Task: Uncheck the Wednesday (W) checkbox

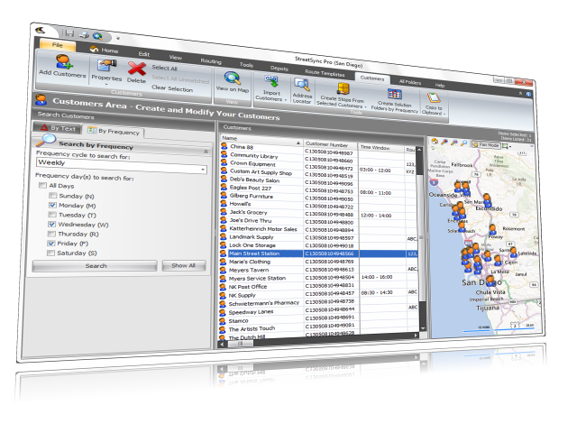Action: [x=52, y=225]
